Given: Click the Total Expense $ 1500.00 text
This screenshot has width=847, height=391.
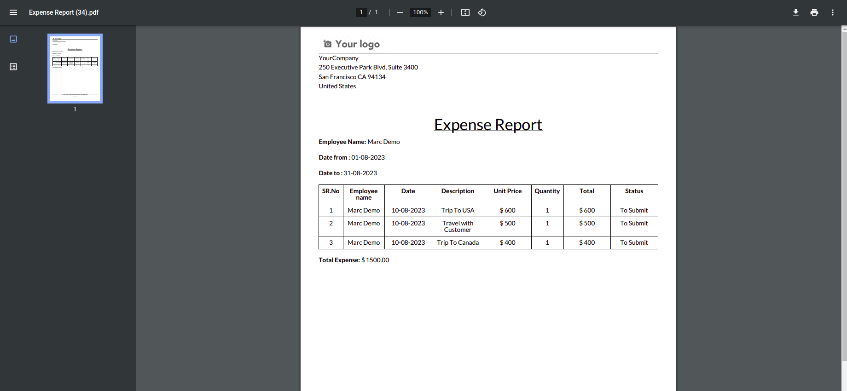Looking at the screenshot, I should pos(354,260).
